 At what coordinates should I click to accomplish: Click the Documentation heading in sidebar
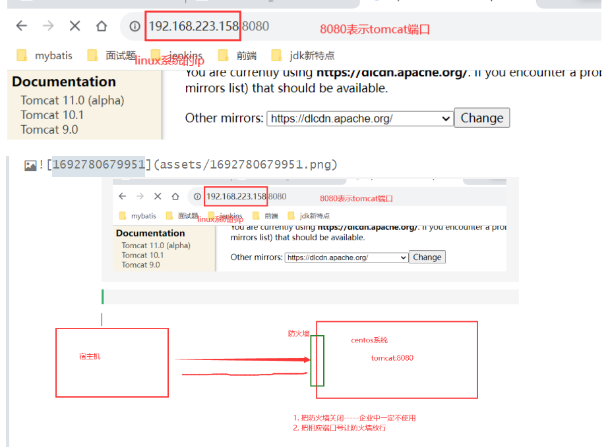point(64,82)
